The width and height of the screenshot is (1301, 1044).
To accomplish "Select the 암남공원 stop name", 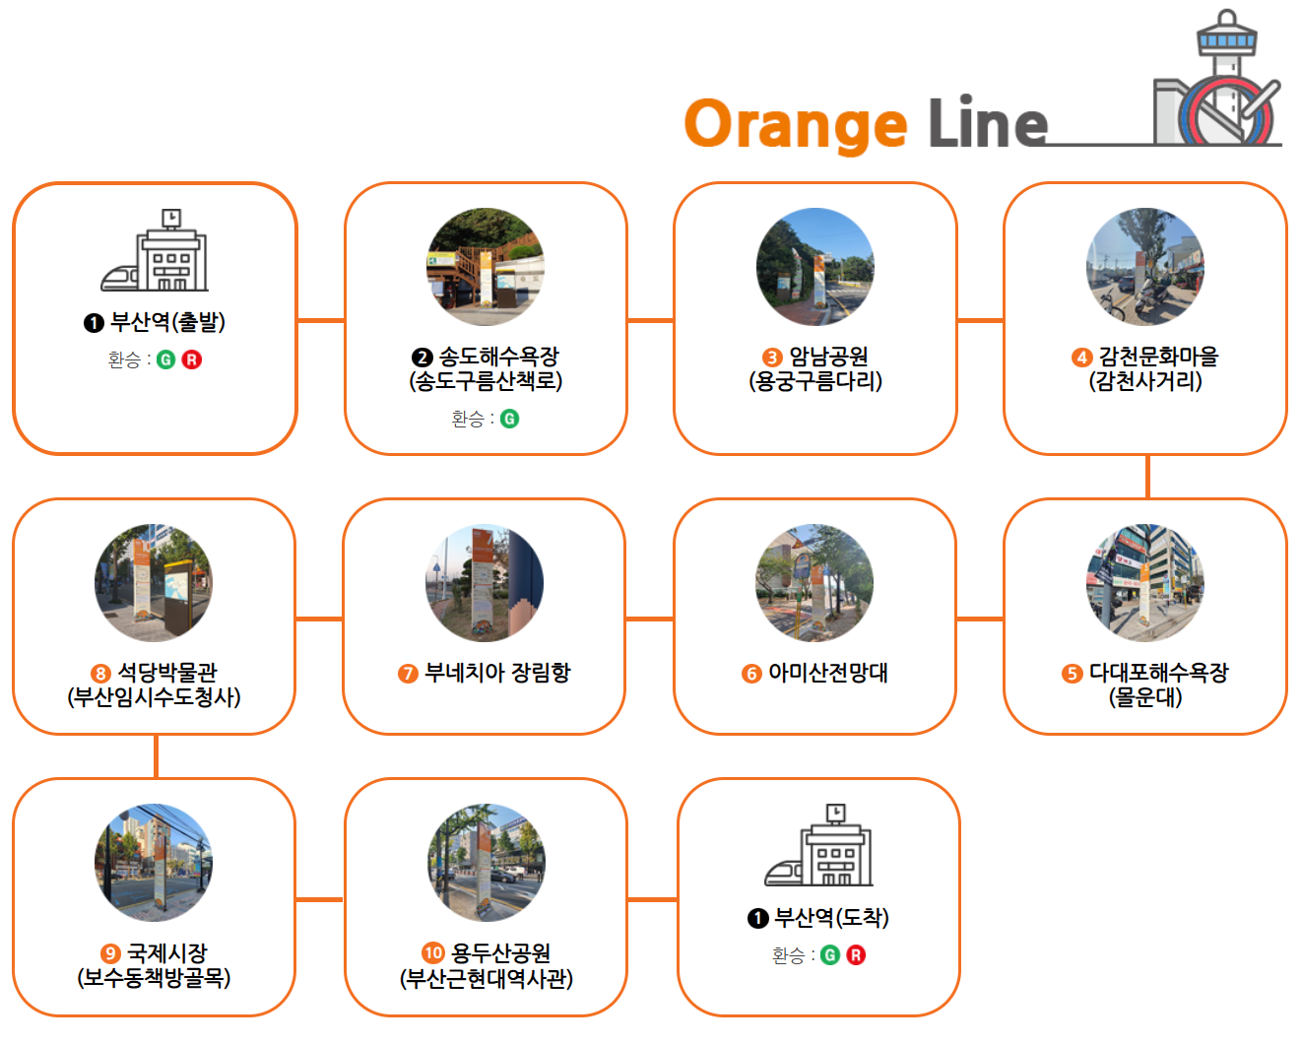I will 828,357.
